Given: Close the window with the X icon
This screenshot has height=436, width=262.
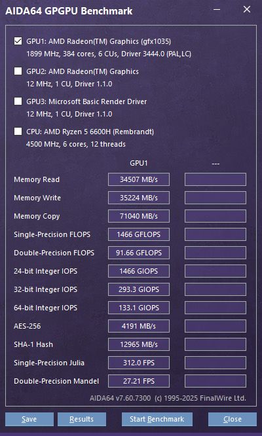Looking at the screenshot, I should click(247, 9).
